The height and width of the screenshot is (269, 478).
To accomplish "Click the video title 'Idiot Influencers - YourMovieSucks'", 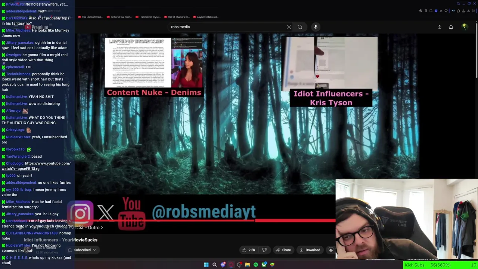I will click(60, 240).
